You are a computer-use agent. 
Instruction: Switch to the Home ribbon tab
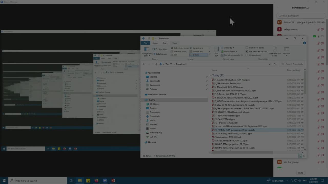click(155, 43)
